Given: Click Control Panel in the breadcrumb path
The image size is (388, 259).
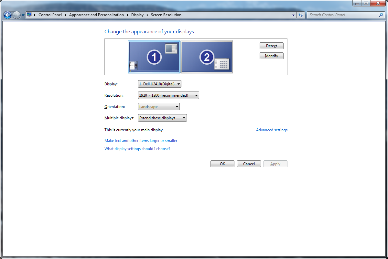Looking at the screenshot, I should point(50,15).
